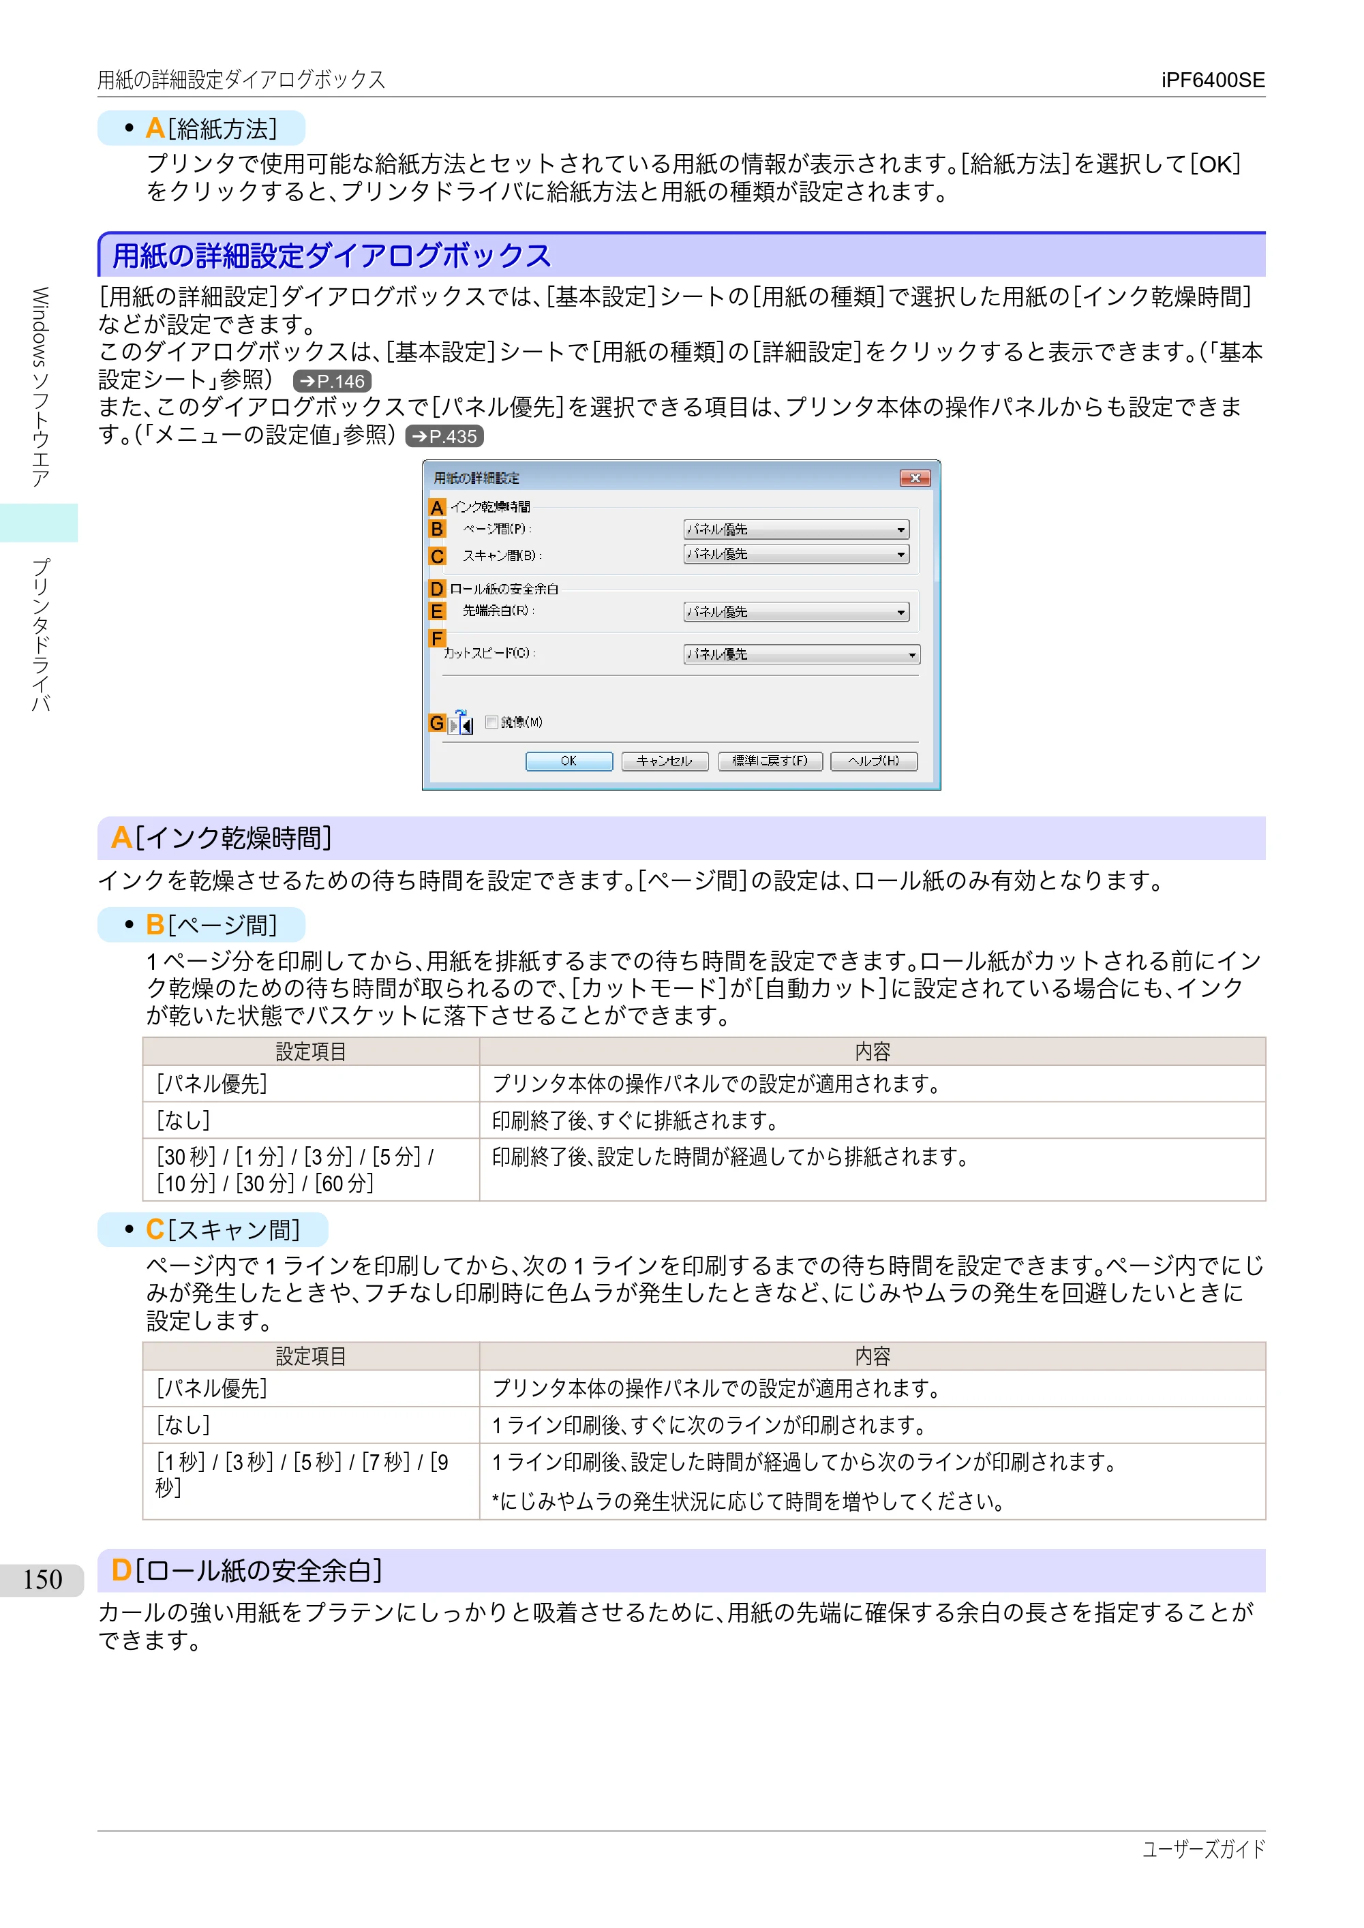Click OK in the 用紙の詳細設定 dialog

point(569,761)
